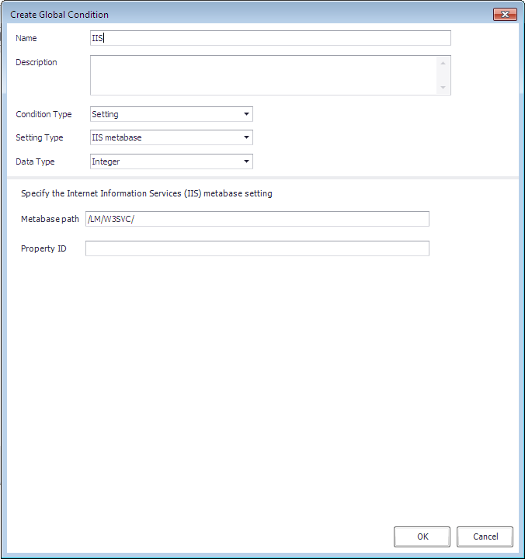525x559 pixels.
Task: Focus the empty Property ID field
Action: click(256, 248)
